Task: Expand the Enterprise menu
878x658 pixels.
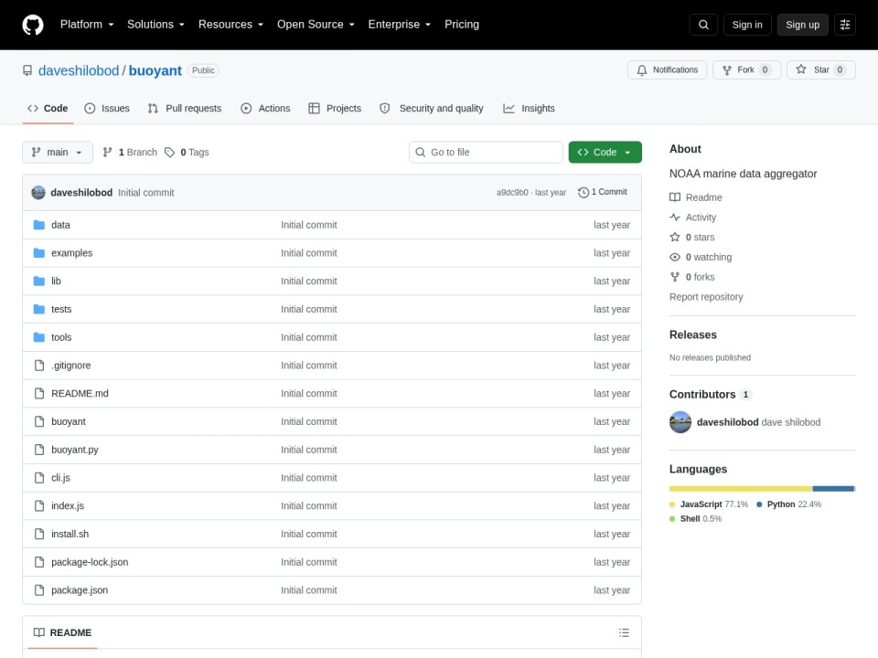Action: point(400,25)
